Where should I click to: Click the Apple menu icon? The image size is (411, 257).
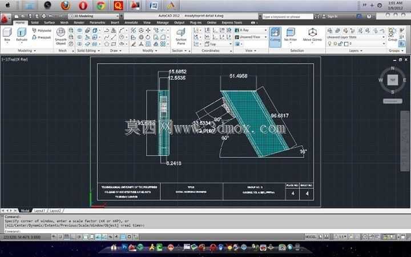pos(8,5)
